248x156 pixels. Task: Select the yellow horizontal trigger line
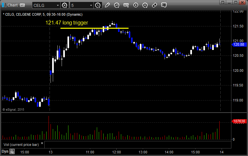click(x=95, y=28)
